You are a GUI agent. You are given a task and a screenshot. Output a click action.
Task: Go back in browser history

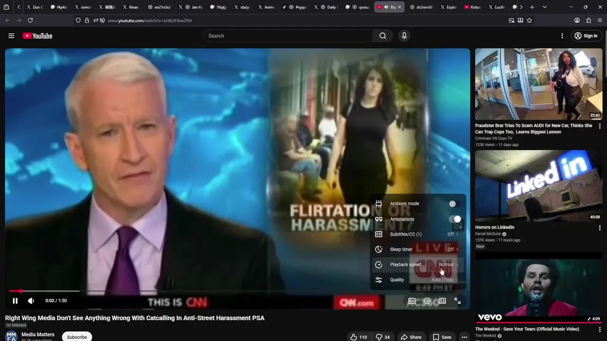(x=8, y=20)
